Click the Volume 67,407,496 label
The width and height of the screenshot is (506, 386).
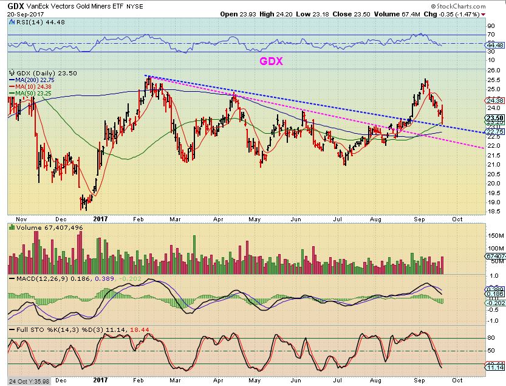pyautogui.click(x=50, y=228)
